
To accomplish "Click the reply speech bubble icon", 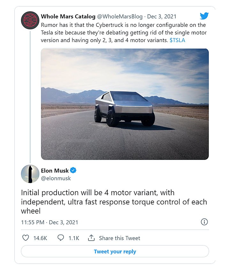I will pos(61,238).
